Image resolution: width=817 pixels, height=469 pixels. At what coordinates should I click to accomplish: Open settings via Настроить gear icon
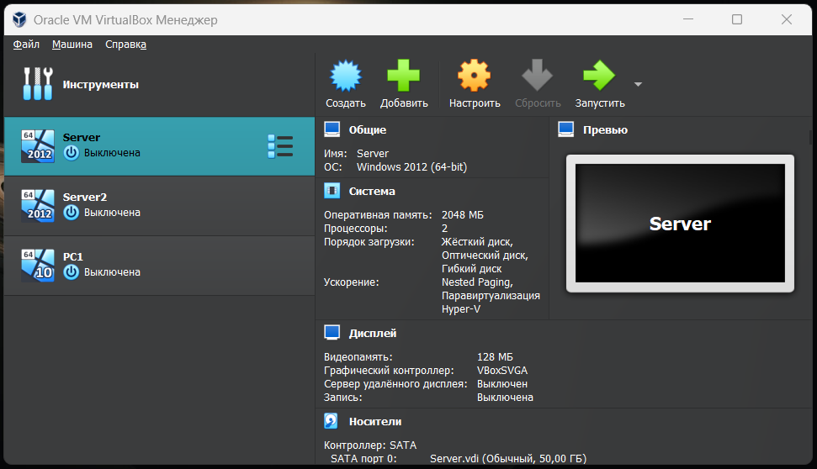(x=475, y=76)
